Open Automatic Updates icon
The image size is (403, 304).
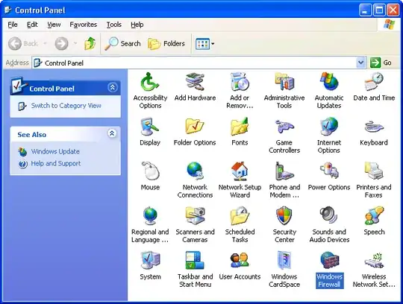[x=329, y=82]
